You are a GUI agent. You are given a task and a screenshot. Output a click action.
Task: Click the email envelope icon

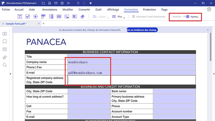click(56, 3)
